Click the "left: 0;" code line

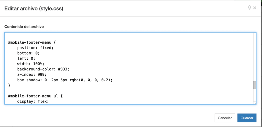point(26,58)
